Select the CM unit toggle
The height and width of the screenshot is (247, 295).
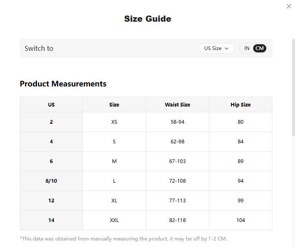click(x=259, y=48)
